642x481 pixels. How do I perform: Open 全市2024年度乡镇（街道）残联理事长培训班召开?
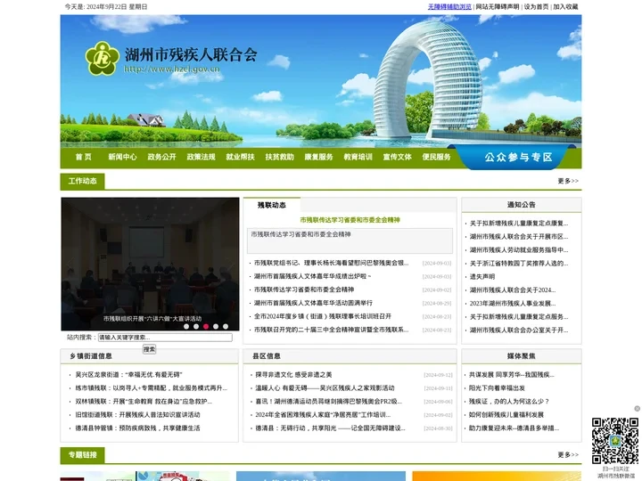coord(323,316)
